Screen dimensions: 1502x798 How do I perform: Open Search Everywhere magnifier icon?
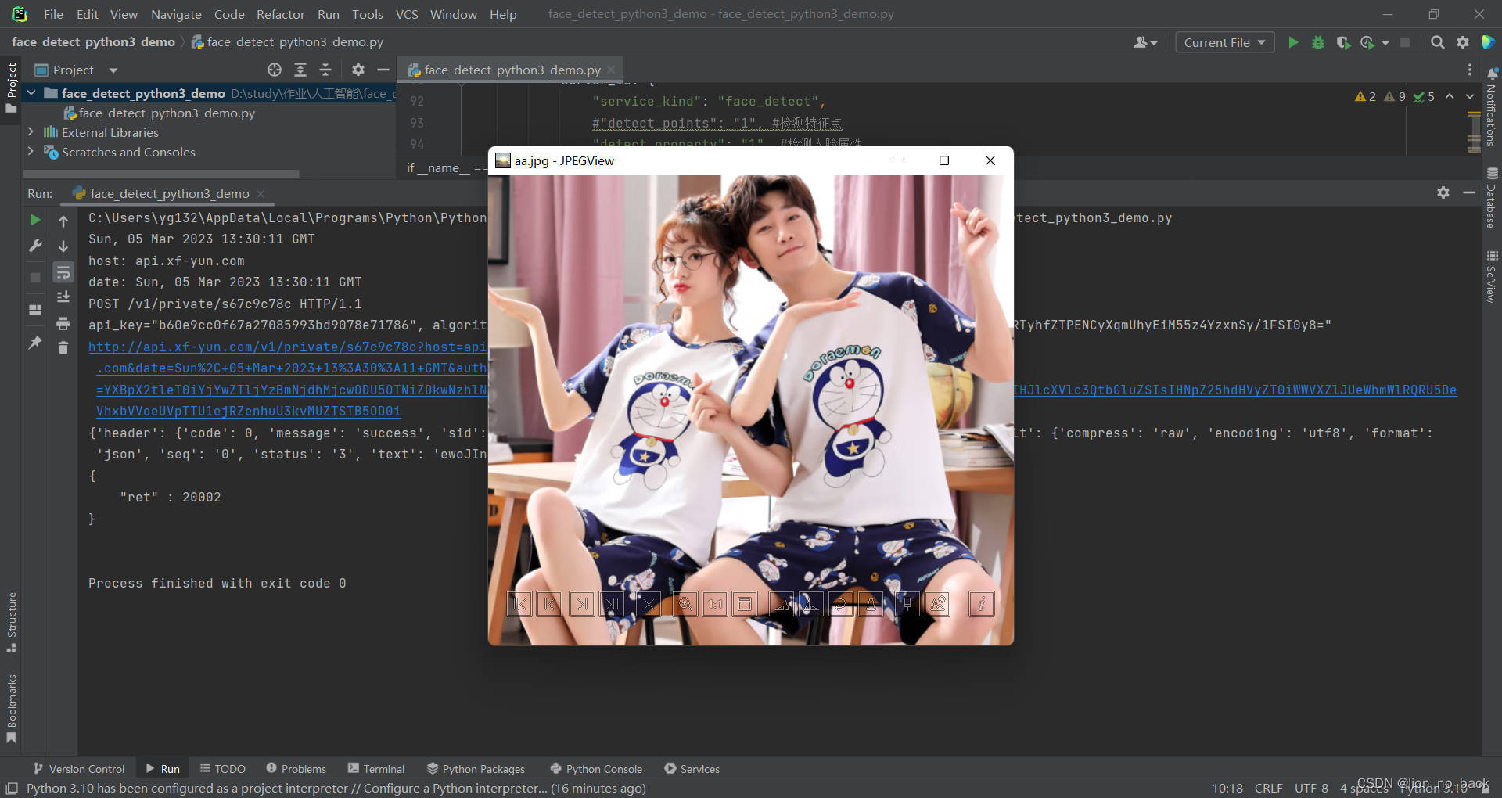pos(1437,42)
